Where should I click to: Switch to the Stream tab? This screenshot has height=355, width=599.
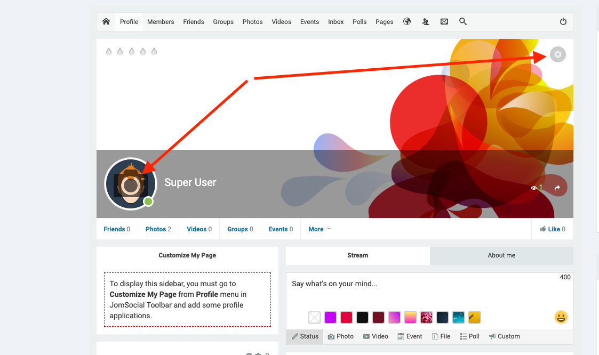click(x=357, y=255)
